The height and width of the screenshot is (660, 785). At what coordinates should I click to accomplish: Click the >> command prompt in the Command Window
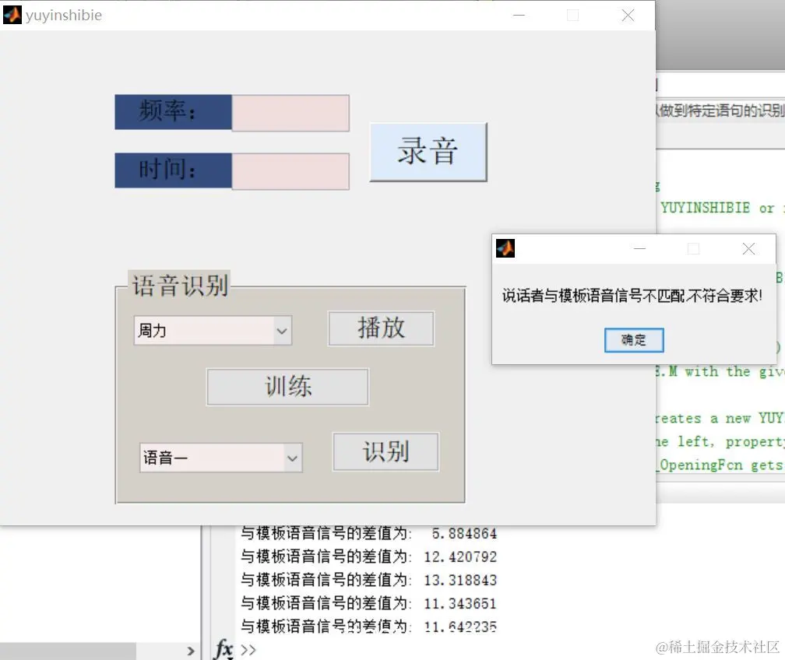(x=248, y=651)
